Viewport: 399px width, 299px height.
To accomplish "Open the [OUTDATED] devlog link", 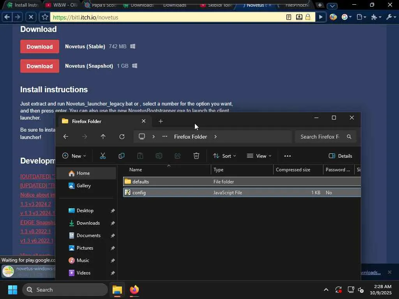I will pos(38,176).
